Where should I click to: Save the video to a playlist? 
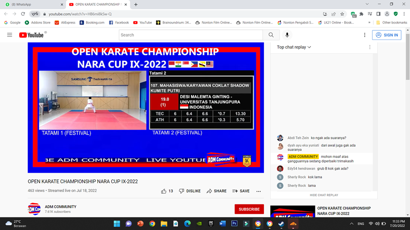coord(241,191)
